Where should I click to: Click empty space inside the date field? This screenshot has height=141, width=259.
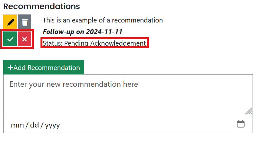pyautogui.click(x=145, y=124)
